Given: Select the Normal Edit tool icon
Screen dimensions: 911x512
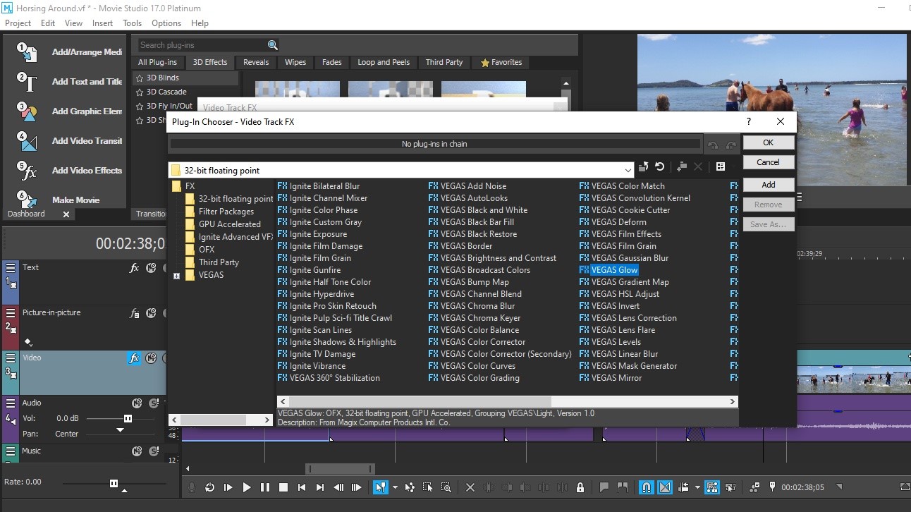Looking at the screenshot, I should pos(381,487).
